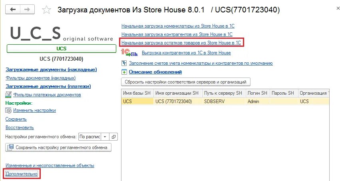Click the Восстановить link
Screen dimensions: 340x181
tap(20, 127)
